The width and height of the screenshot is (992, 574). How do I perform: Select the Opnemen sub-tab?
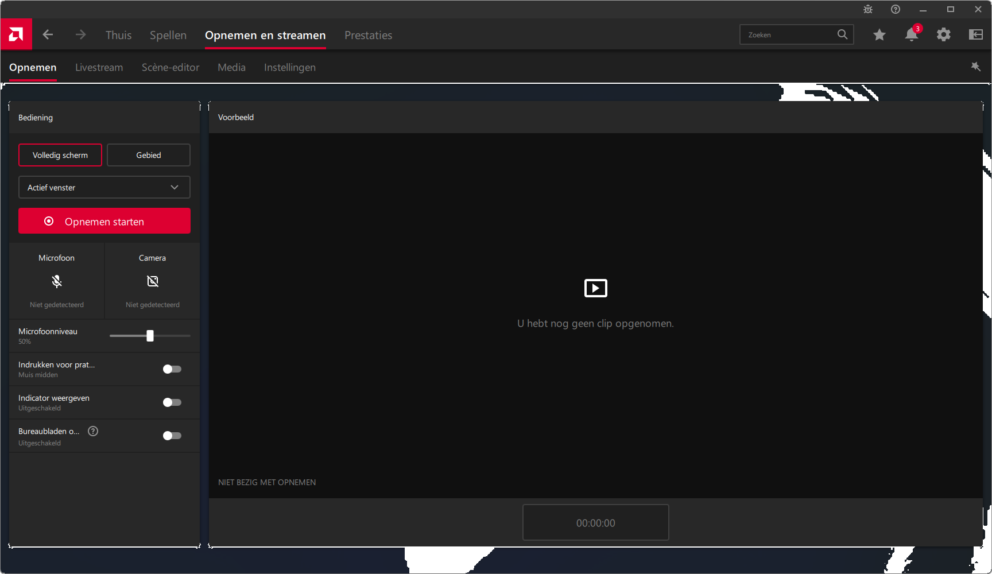click(33, 67)
